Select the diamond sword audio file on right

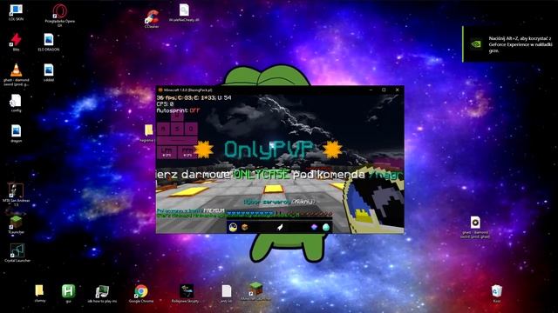tap(475, 228)
